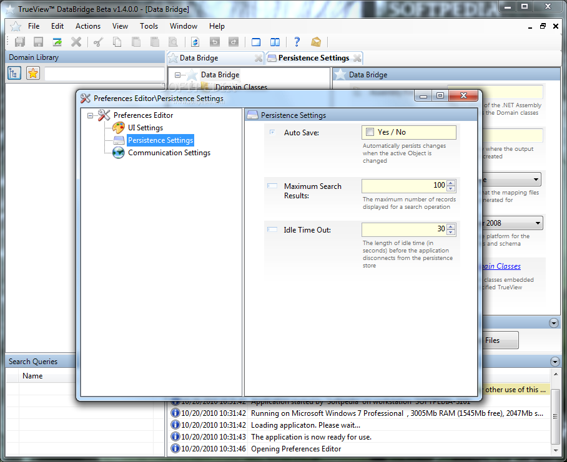This screenshot has width=567, height=462.
Task: Click Preferences Editor tools icon in tree
Action: pos(104,115)
